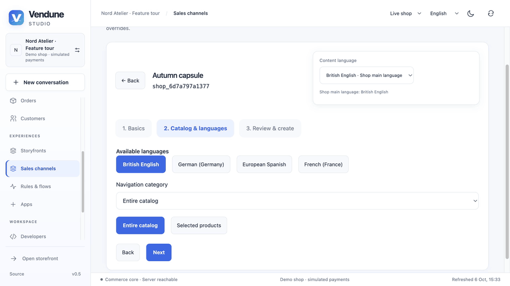Screen dimensions: 510x286
Task: Go to the Storyfronts section
Action: click(x=43, y=150)
